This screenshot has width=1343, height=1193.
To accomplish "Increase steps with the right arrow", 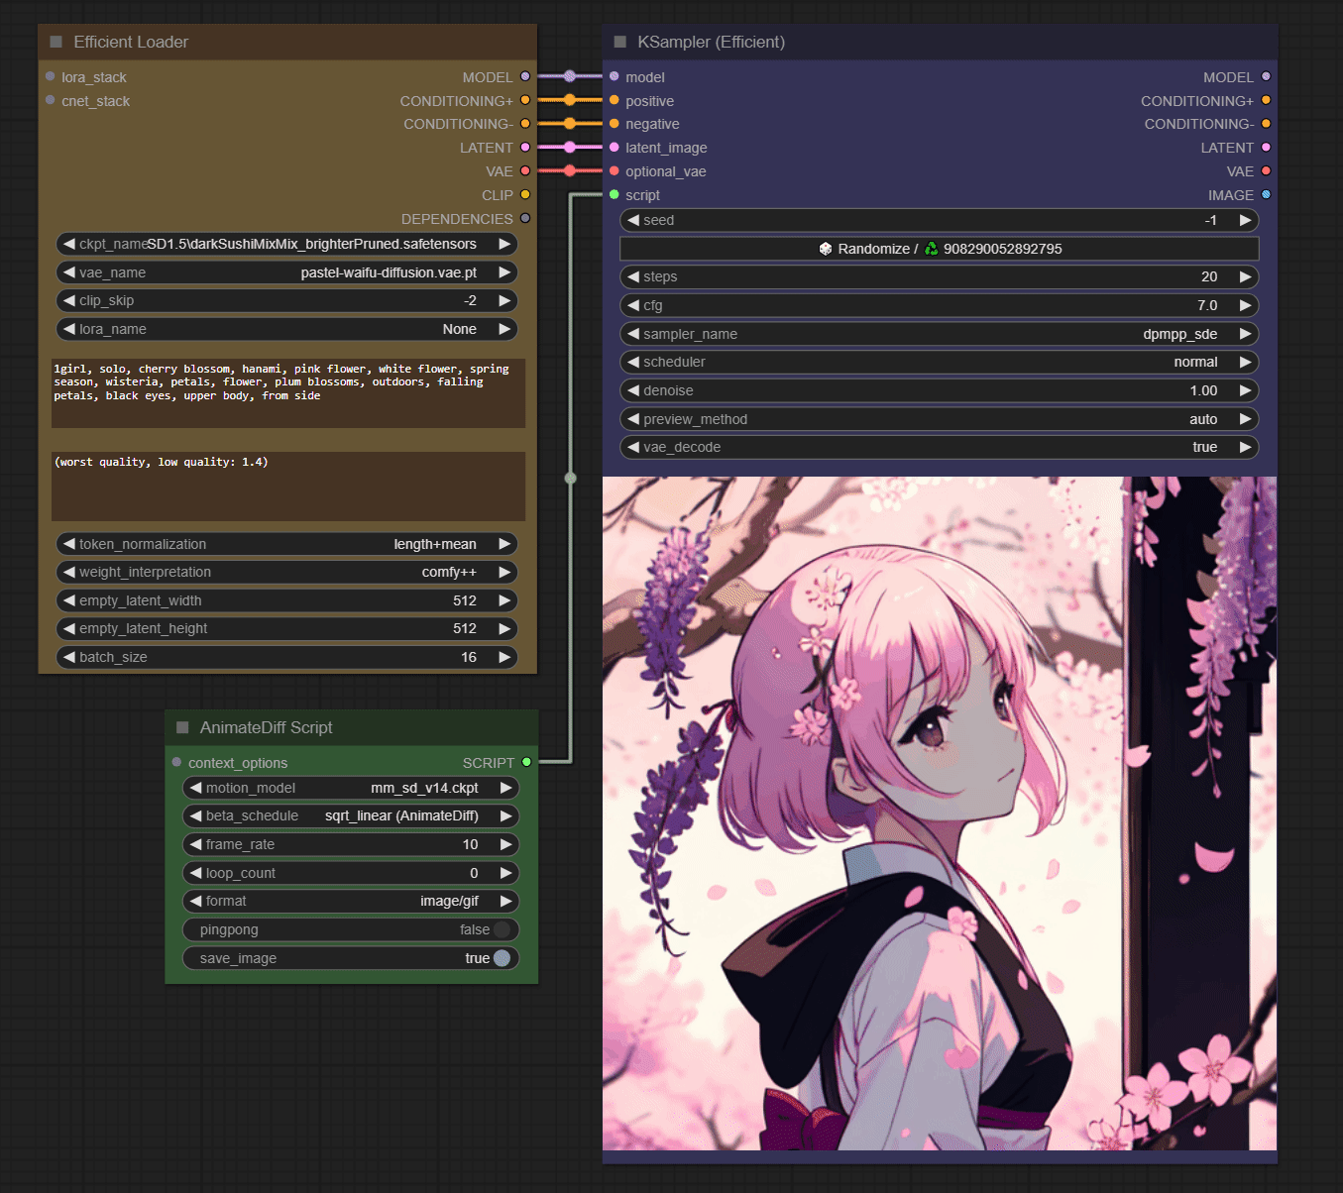I will point(1246,276).
